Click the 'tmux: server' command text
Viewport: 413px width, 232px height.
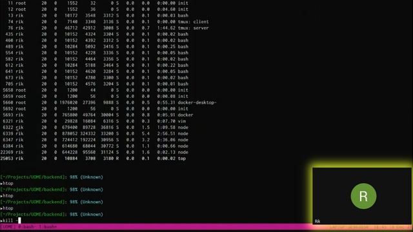(193, 28)
